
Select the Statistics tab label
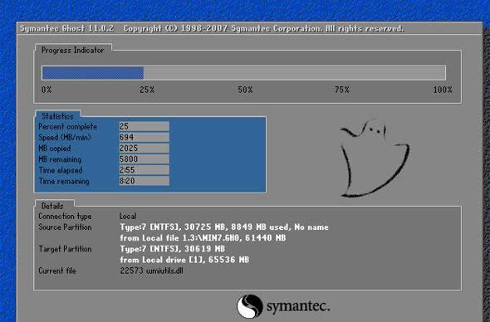57,116
